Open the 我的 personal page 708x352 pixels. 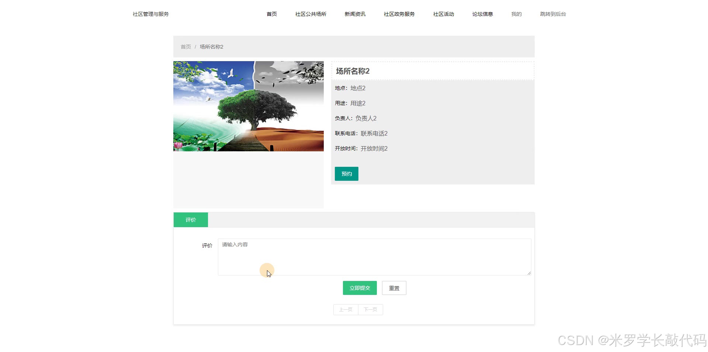click(x=516, y=14)
